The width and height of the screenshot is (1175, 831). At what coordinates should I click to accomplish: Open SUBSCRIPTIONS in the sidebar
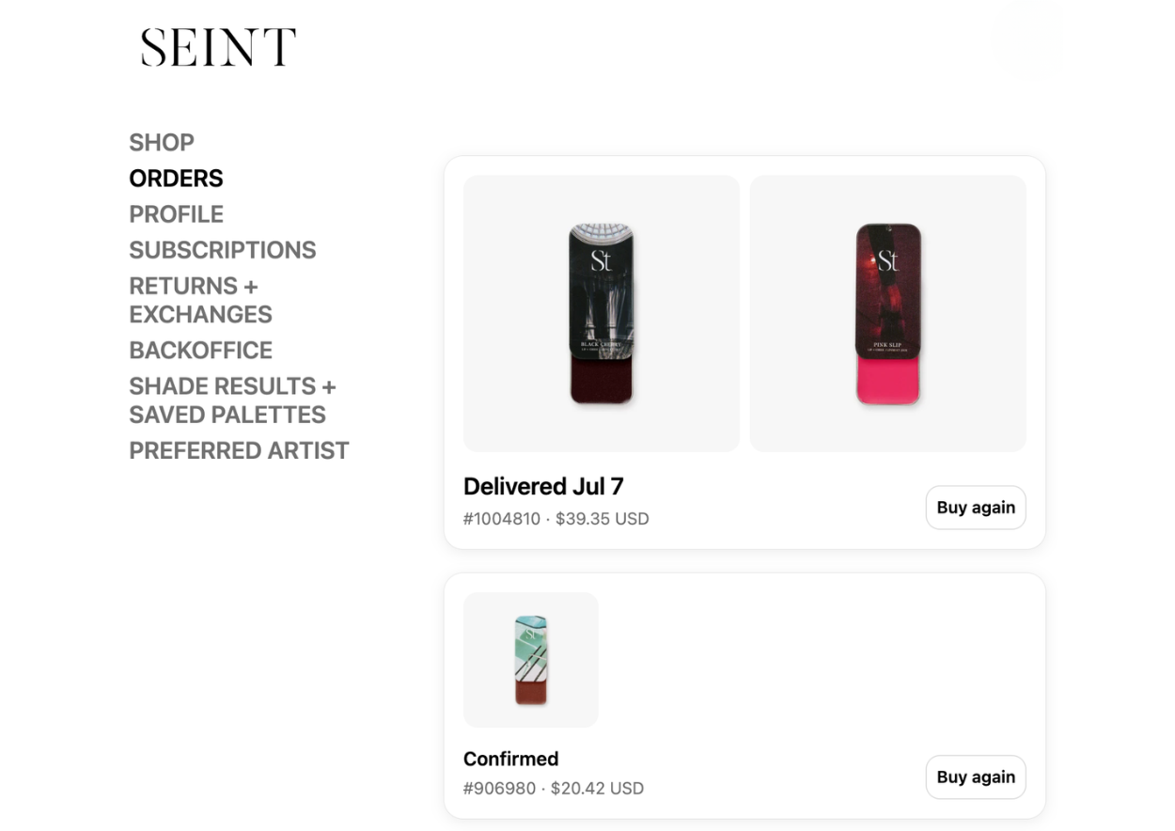(223, 250)
